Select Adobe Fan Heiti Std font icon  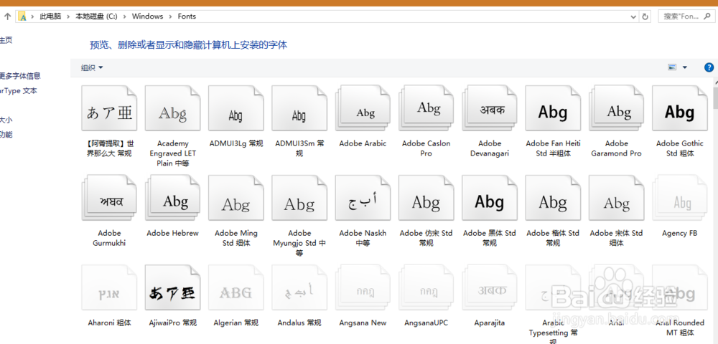(553, 109)
